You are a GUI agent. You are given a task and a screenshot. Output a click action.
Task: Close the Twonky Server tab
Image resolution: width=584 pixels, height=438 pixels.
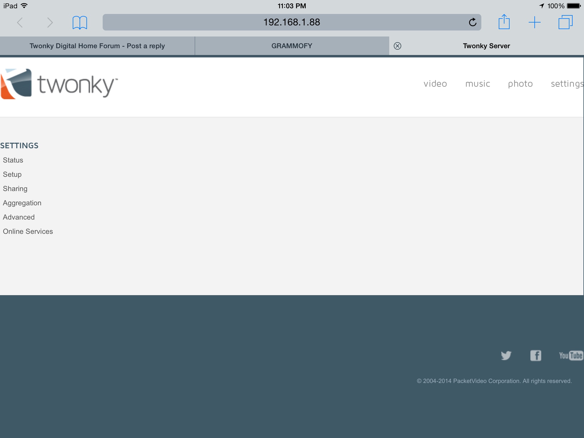pyautogui.click(x=397, y=46)
